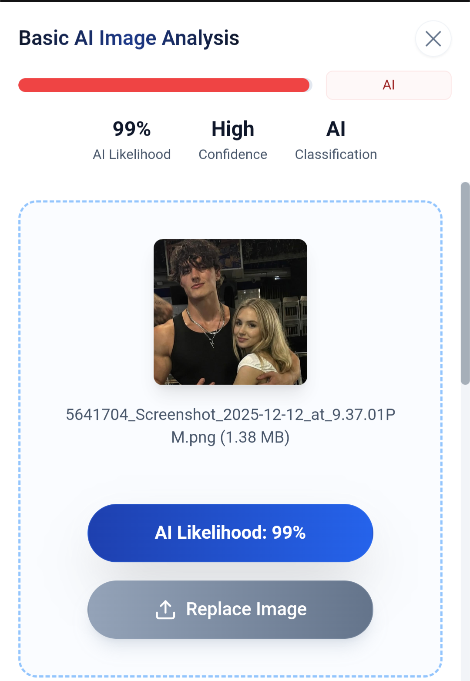Click the vertical scrollbar on the right
This screenshot has height=681, width=470.
(x=465, y=283)
